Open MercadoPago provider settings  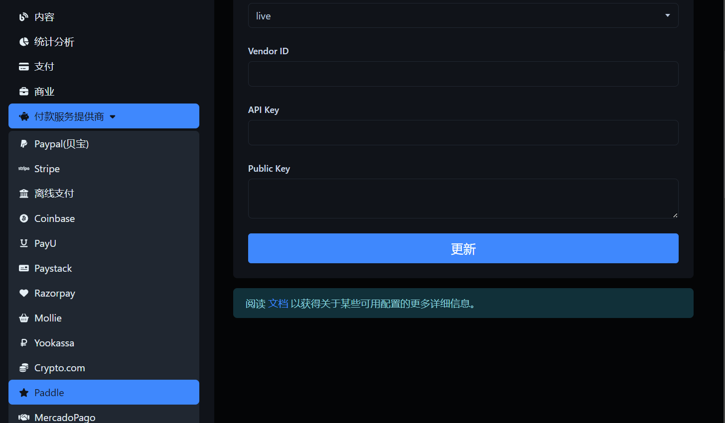(x=104, y=415)
